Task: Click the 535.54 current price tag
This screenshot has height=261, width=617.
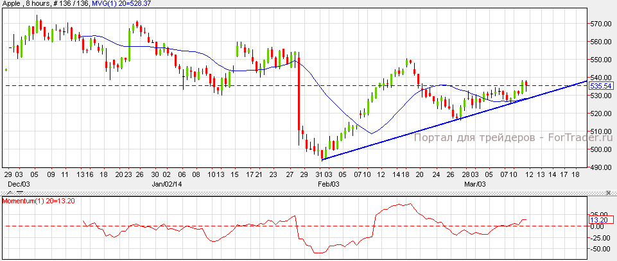Action: pos(600,85)
